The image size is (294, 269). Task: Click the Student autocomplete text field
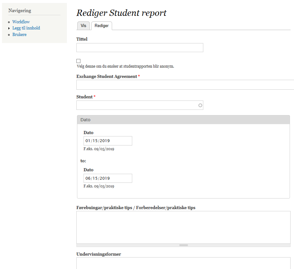[137, 105]
